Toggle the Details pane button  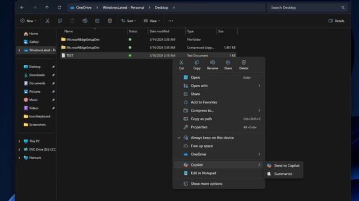tap(336, 21)
